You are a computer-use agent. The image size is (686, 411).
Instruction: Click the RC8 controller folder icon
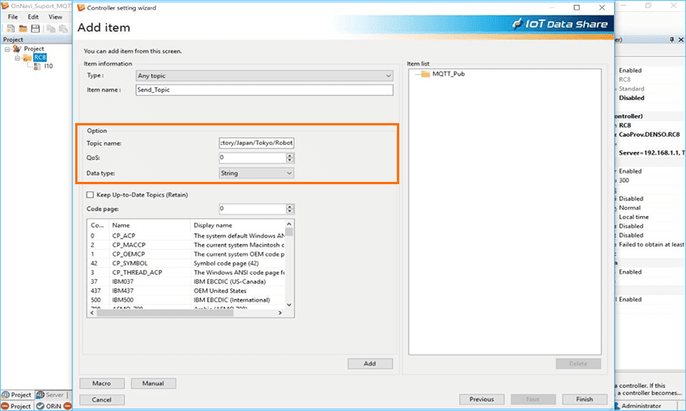27,57
